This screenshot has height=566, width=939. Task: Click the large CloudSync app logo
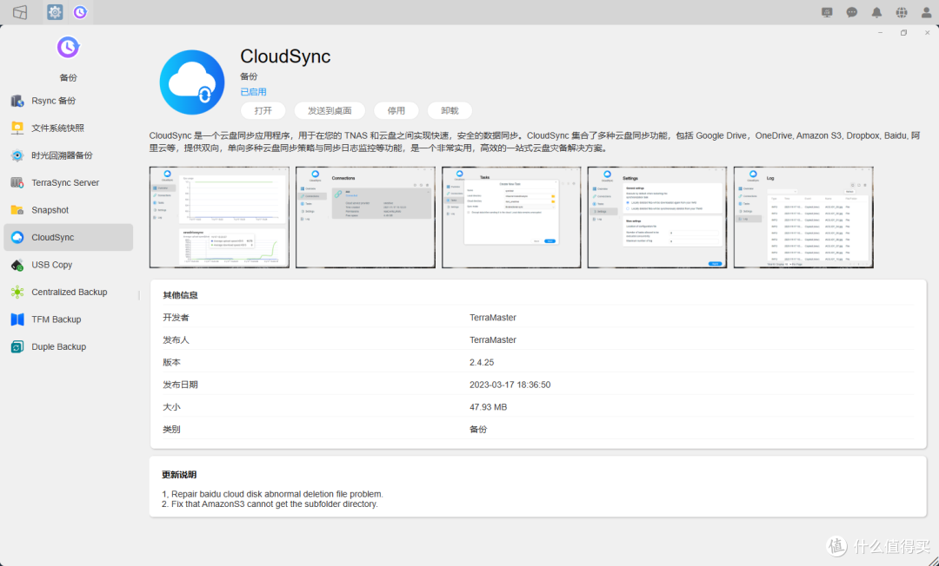[x=192, y=82]
